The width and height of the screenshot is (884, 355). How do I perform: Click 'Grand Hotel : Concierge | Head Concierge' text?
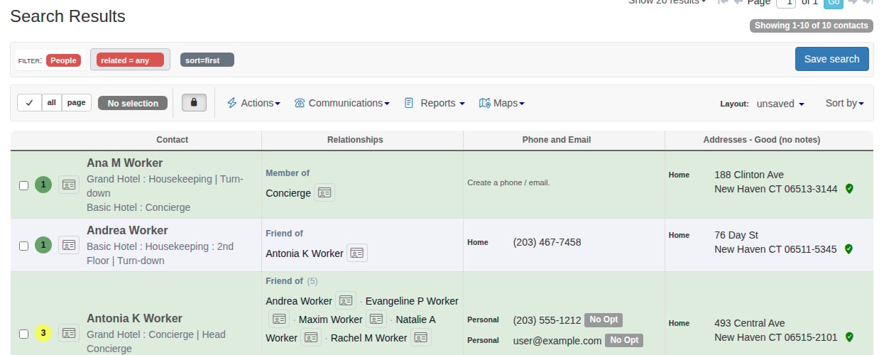point(156,342)
